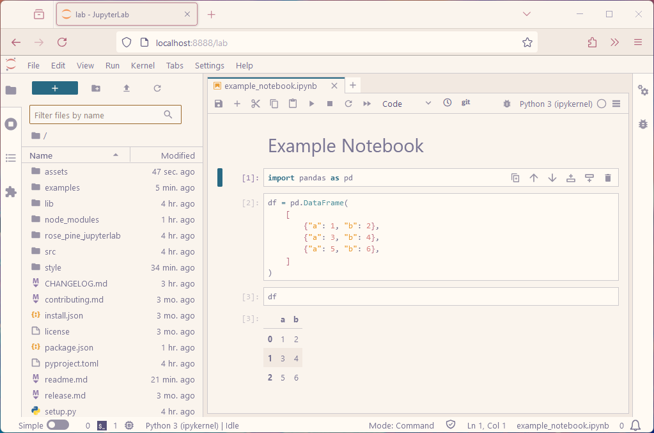Enable the debugger bug icon in toolbar

[x=507, y=104]
